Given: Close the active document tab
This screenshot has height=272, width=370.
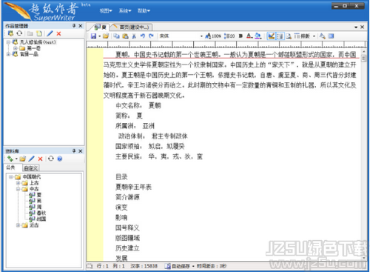Looking at the screenshot, I should (362, 27).
